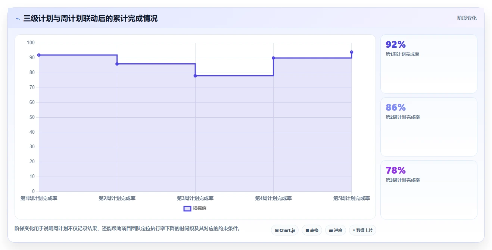This screenshot has width=492, height=250.
Task: Toggle the 指标值 legend item
Action: pyautogui.click(x=195, y=208)
